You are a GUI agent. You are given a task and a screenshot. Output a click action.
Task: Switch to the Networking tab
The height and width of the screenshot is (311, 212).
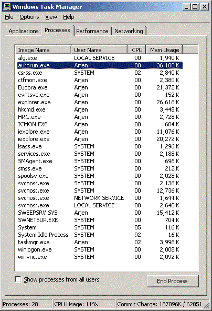tap(129, 31)
